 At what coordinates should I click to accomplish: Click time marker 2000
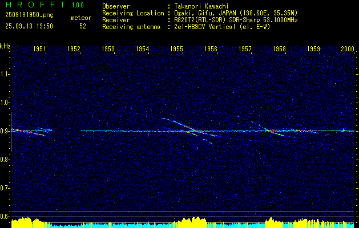pos(348,48)
